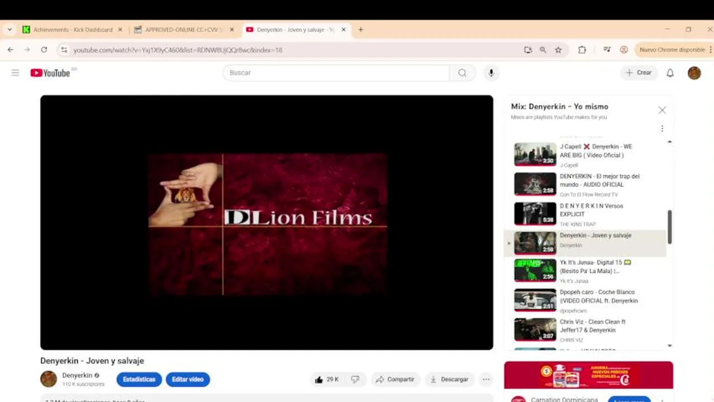Click the Crear button

[639, 73]
